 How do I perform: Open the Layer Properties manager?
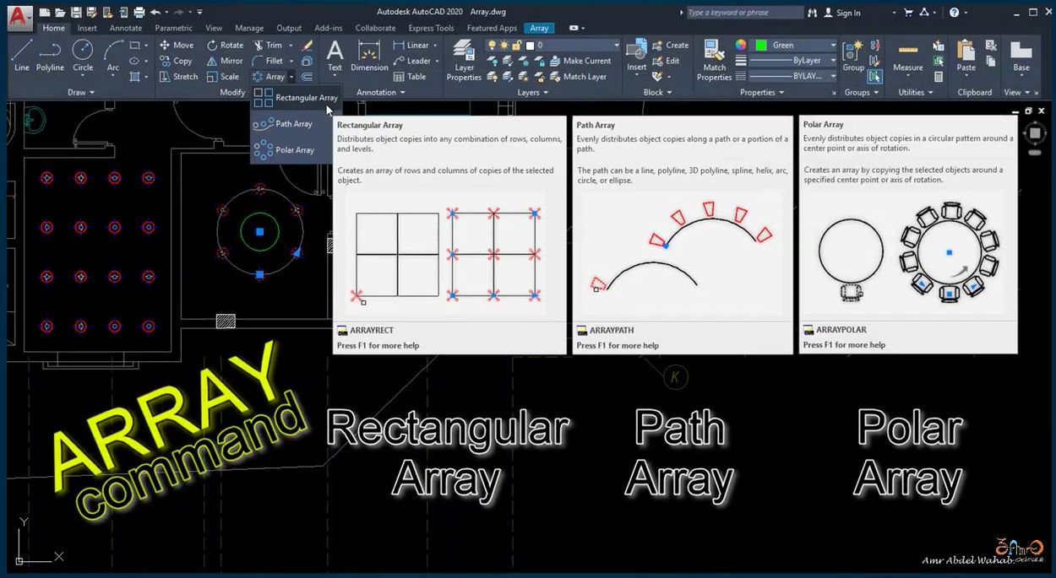point(464,61)
